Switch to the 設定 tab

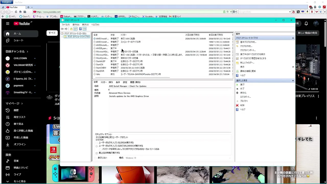pyautogui.click(x=125, y=82)
